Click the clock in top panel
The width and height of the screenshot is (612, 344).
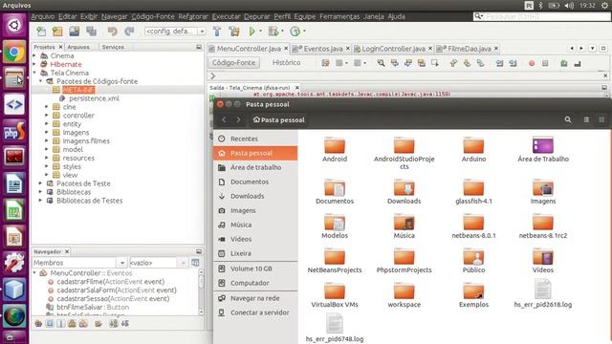[x=587, y=6]
